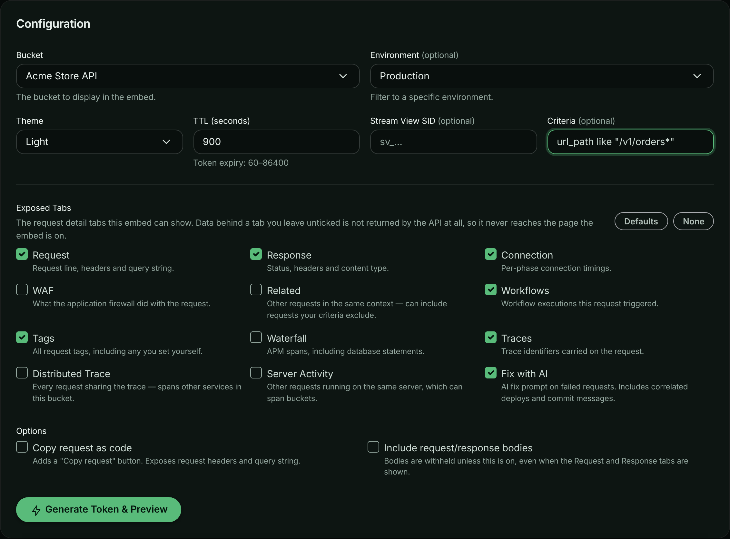This screenshot has width=730, height=539.
Task: Click 'Filter to a specific environment.' helper text
Action: pyautogui.click(x=431, y=97)
